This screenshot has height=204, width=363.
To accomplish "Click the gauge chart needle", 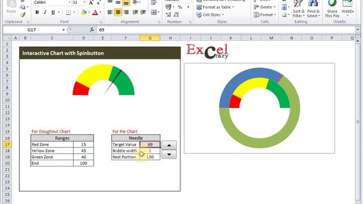I will click(x=113, y=82).
